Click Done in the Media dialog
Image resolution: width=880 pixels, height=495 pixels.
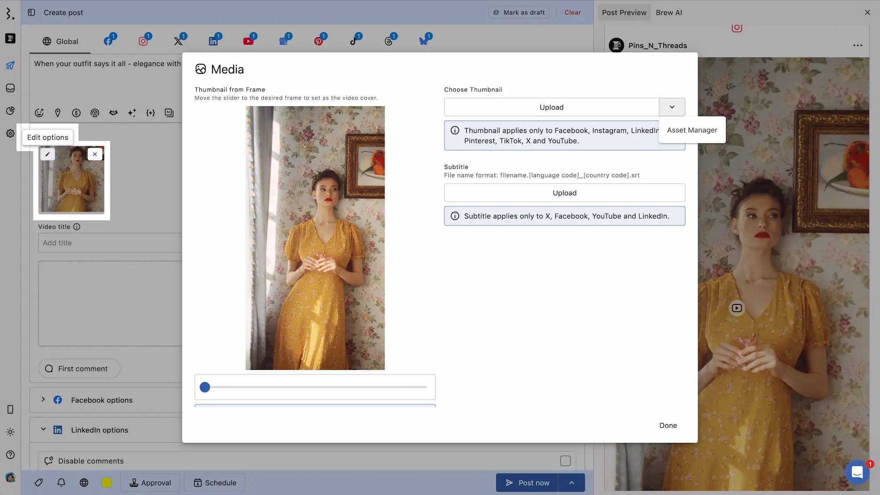point(667,425)
